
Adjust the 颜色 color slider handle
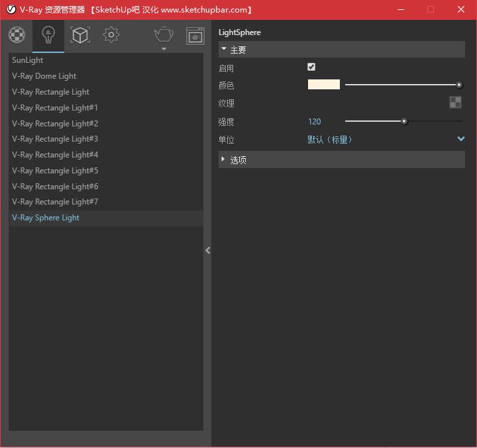(458, 85)
